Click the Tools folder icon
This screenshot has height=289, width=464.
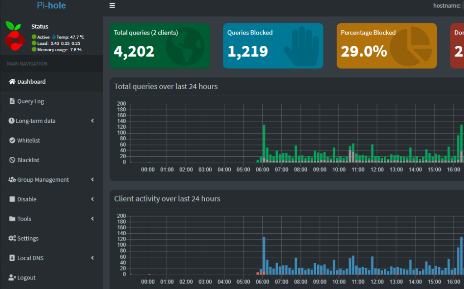pos(12,219)
